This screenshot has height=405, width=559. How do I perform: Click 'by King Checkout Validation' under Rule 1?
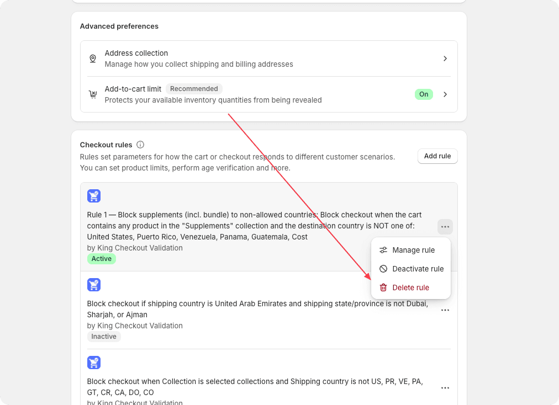tap(135, 248)
